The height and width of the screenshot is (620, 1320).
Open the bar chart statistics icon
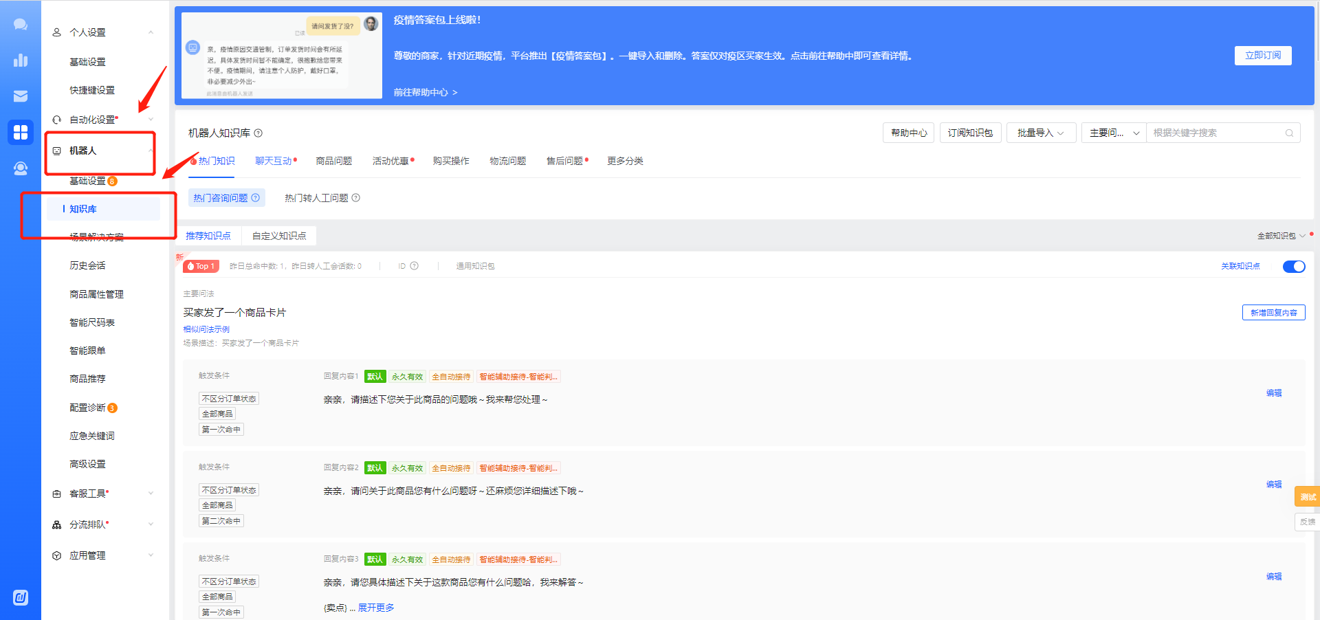[21, 60]
